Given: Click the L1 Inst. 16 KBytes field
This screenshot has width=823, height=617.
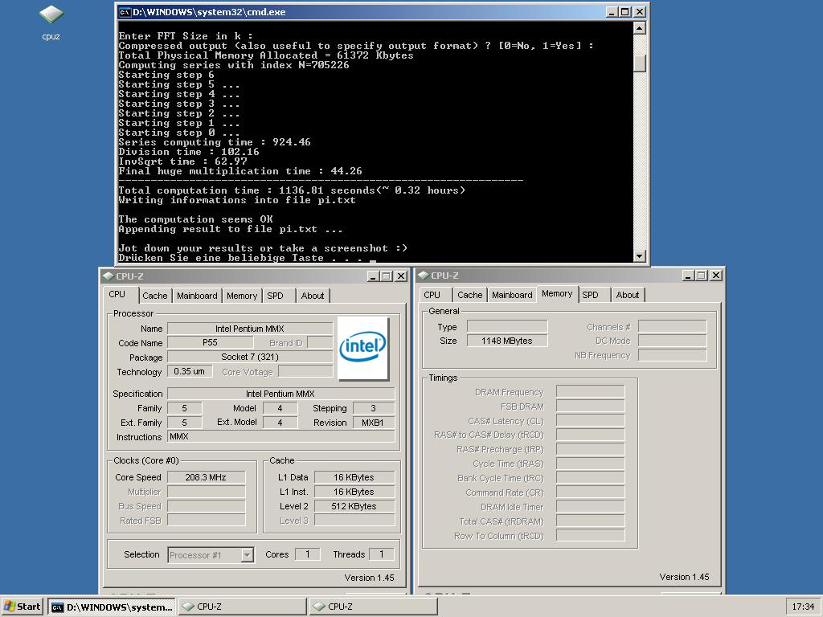Looking at the screenshot, I should [354, 492].
